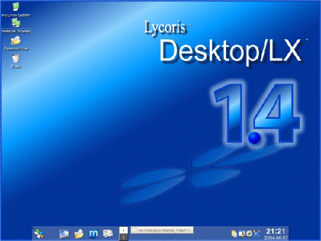The height and width of the screenshot is (241, 321).
Task: Click the second system tray monitor icon
Action: pyautogui.click(x=242, y=233)
